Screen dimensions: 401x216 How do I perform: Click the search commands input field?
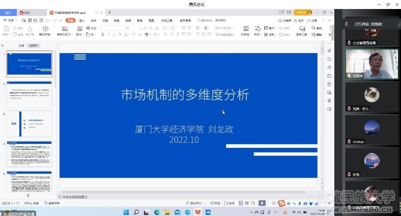[212, 20]
